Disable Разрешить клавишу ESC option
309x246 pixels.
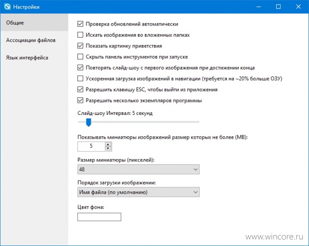(x=80, y=90)
